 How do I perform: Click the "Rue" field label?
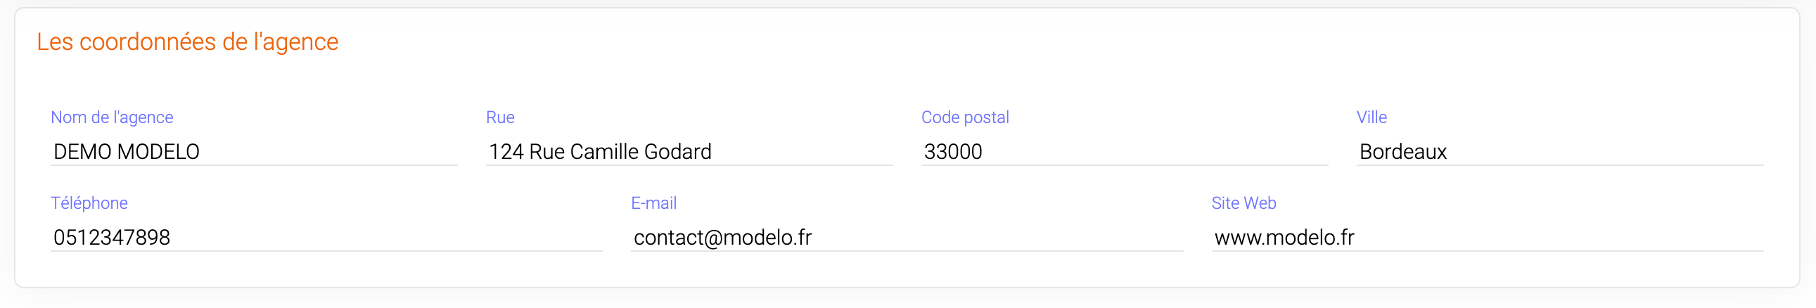point(500,117)
